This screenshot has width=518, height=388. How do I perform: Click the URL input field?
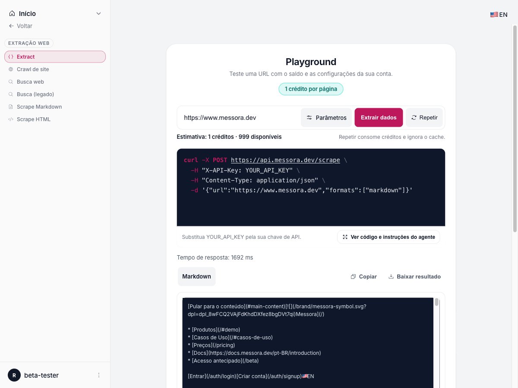(239, 117)
